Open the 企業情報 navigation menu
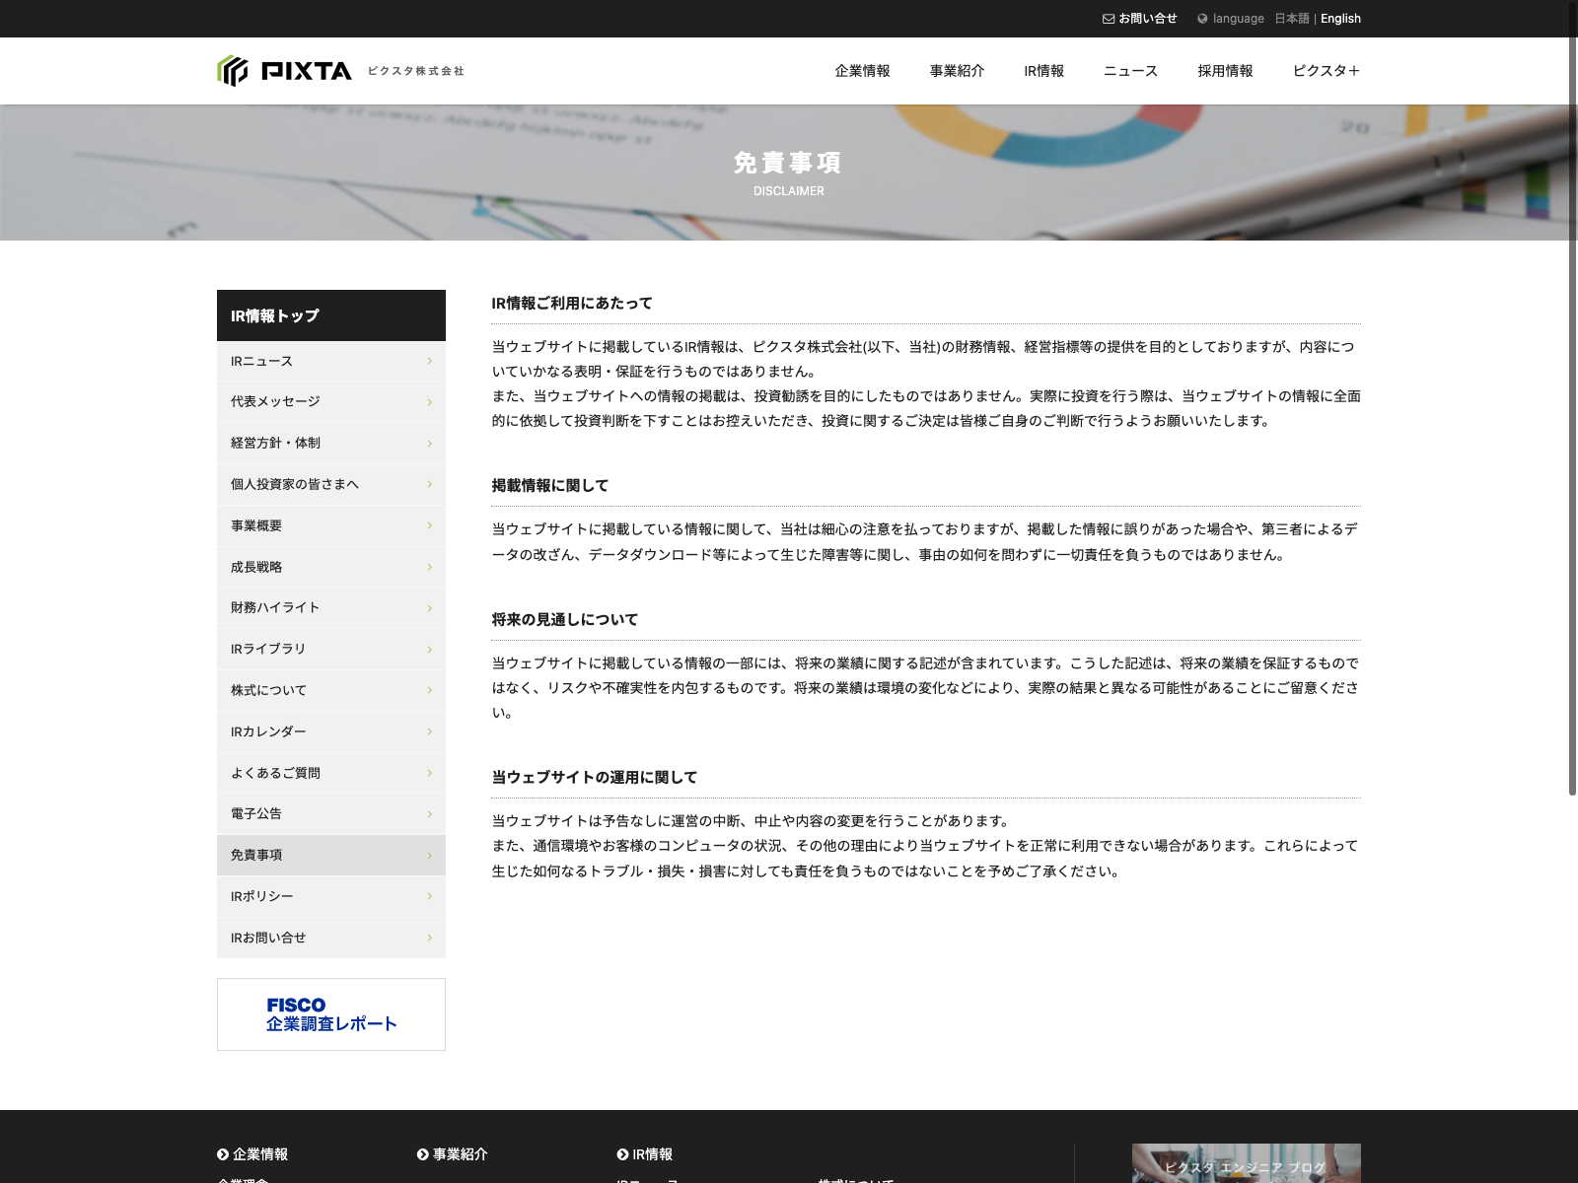 pyautogui.click(x=862, y=71)
